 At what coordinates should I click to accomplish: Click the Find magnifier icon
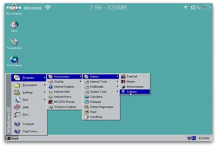click(17, 100)
